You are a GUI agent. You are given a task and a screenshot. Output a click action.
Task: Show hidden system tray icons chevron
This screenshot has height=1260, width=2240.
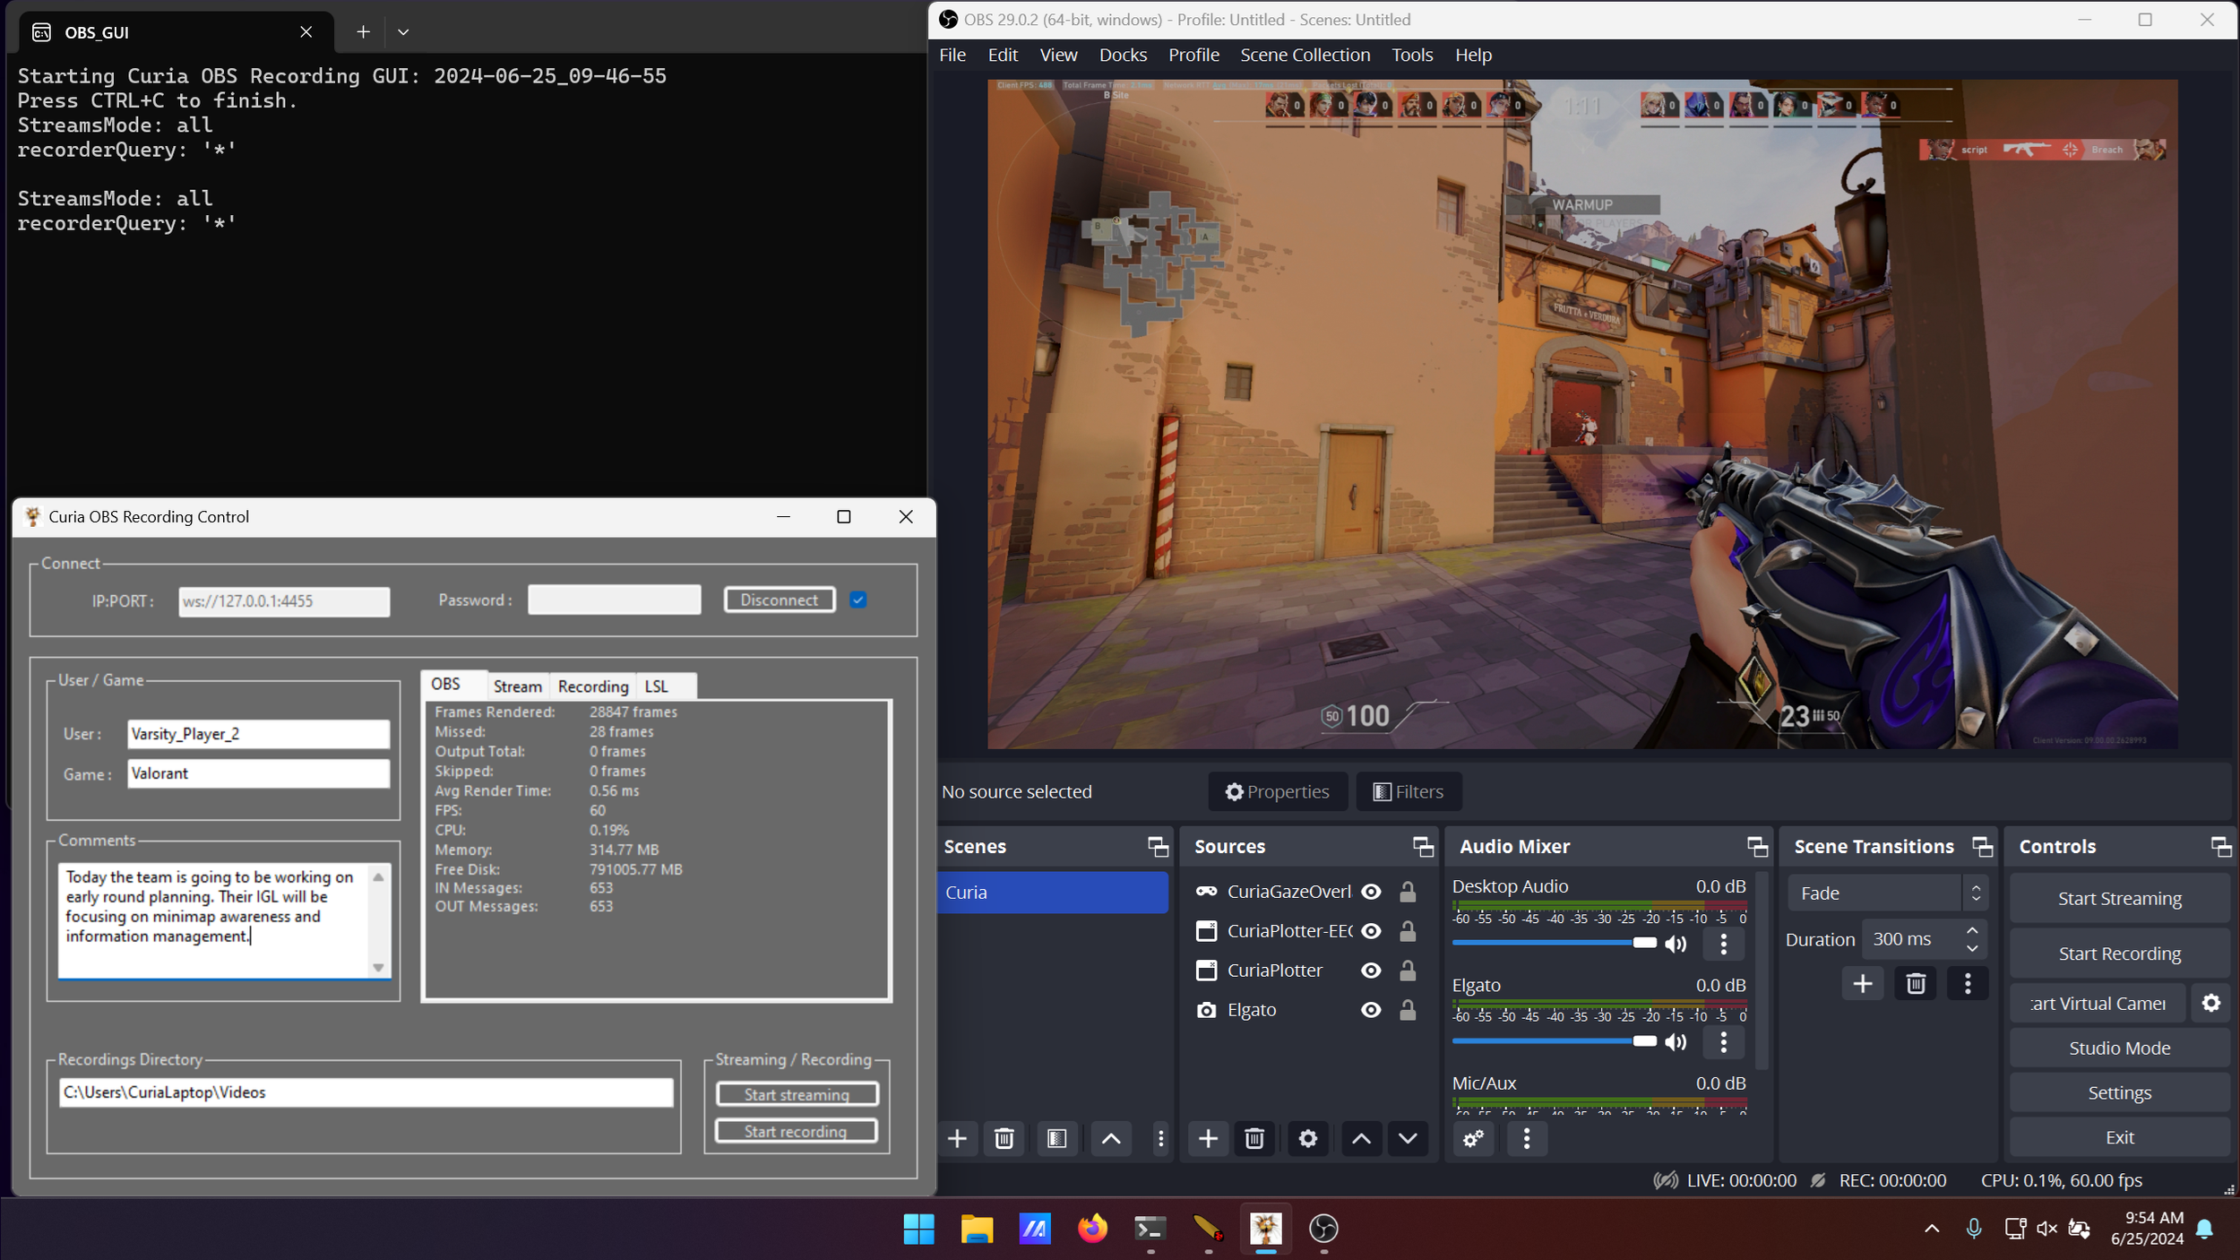[x=1932, y=1229]
